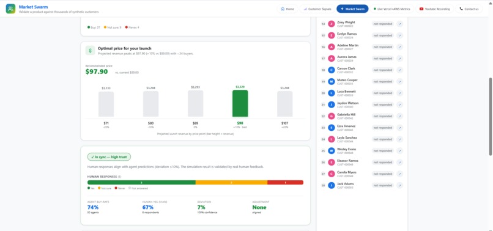Screen dimensions: 493x231
Task: Click Layla Sanchez's L avatar circle
Action: [x=332, y=139]
